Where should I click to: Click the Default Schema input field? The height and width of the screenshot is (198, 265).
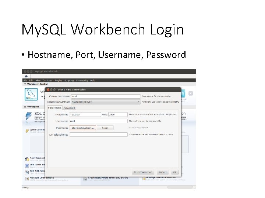tap(98, 135)
